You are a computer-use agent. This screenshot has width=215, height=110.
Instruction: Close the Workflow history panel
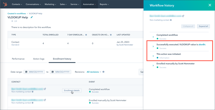[210, 5]
